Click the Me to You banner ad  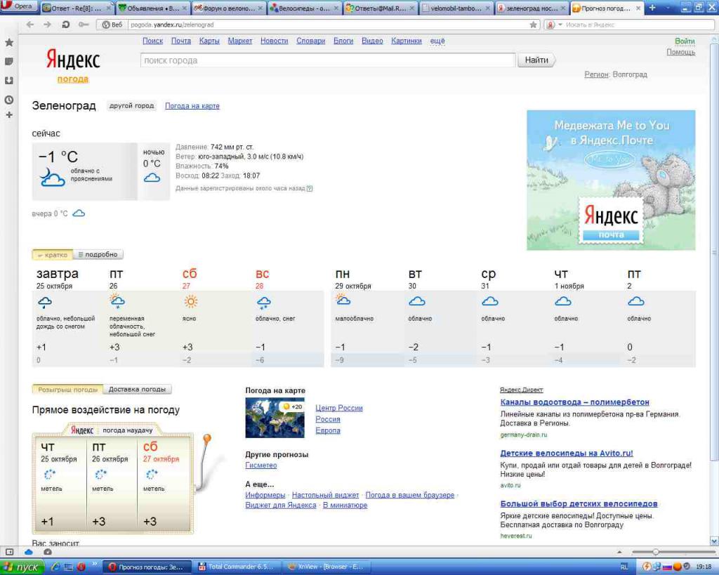(x=611, y=180)
